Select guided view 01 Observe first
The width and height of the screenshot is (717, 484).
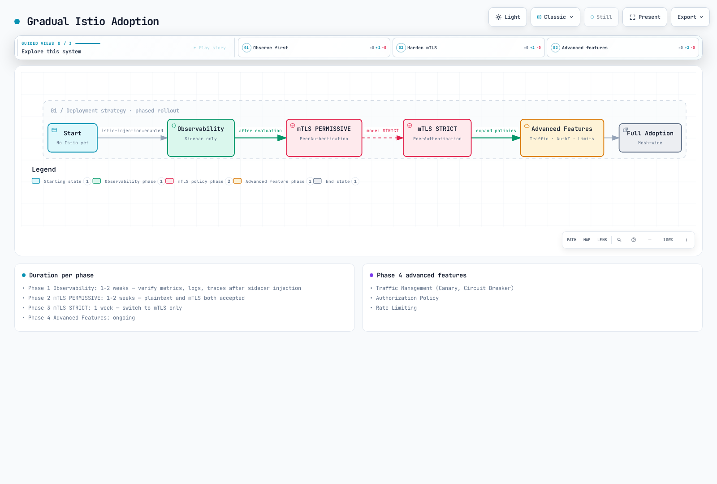click(x=314, y=48)
